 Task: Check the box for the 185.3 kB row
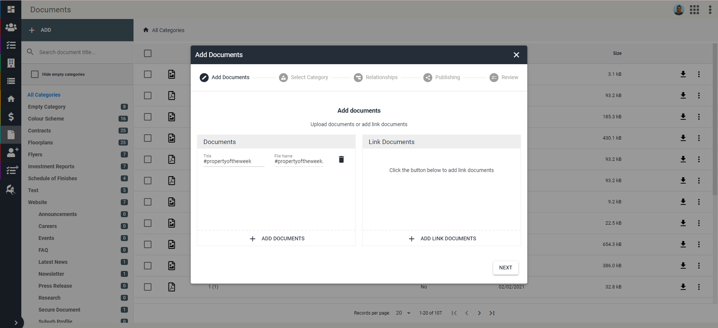coord(148,117)
